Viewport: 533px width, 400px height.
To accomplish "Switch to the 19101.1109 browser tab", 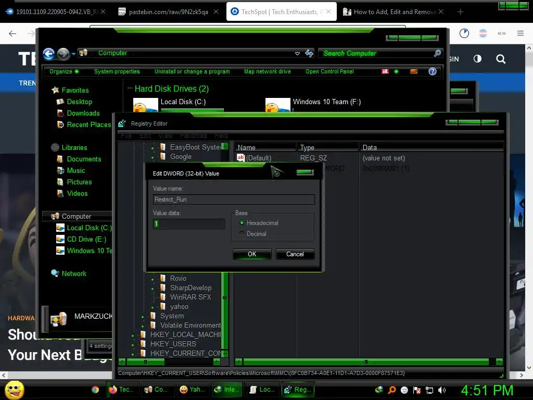I will pyautogui.click(x=56, y=12).
